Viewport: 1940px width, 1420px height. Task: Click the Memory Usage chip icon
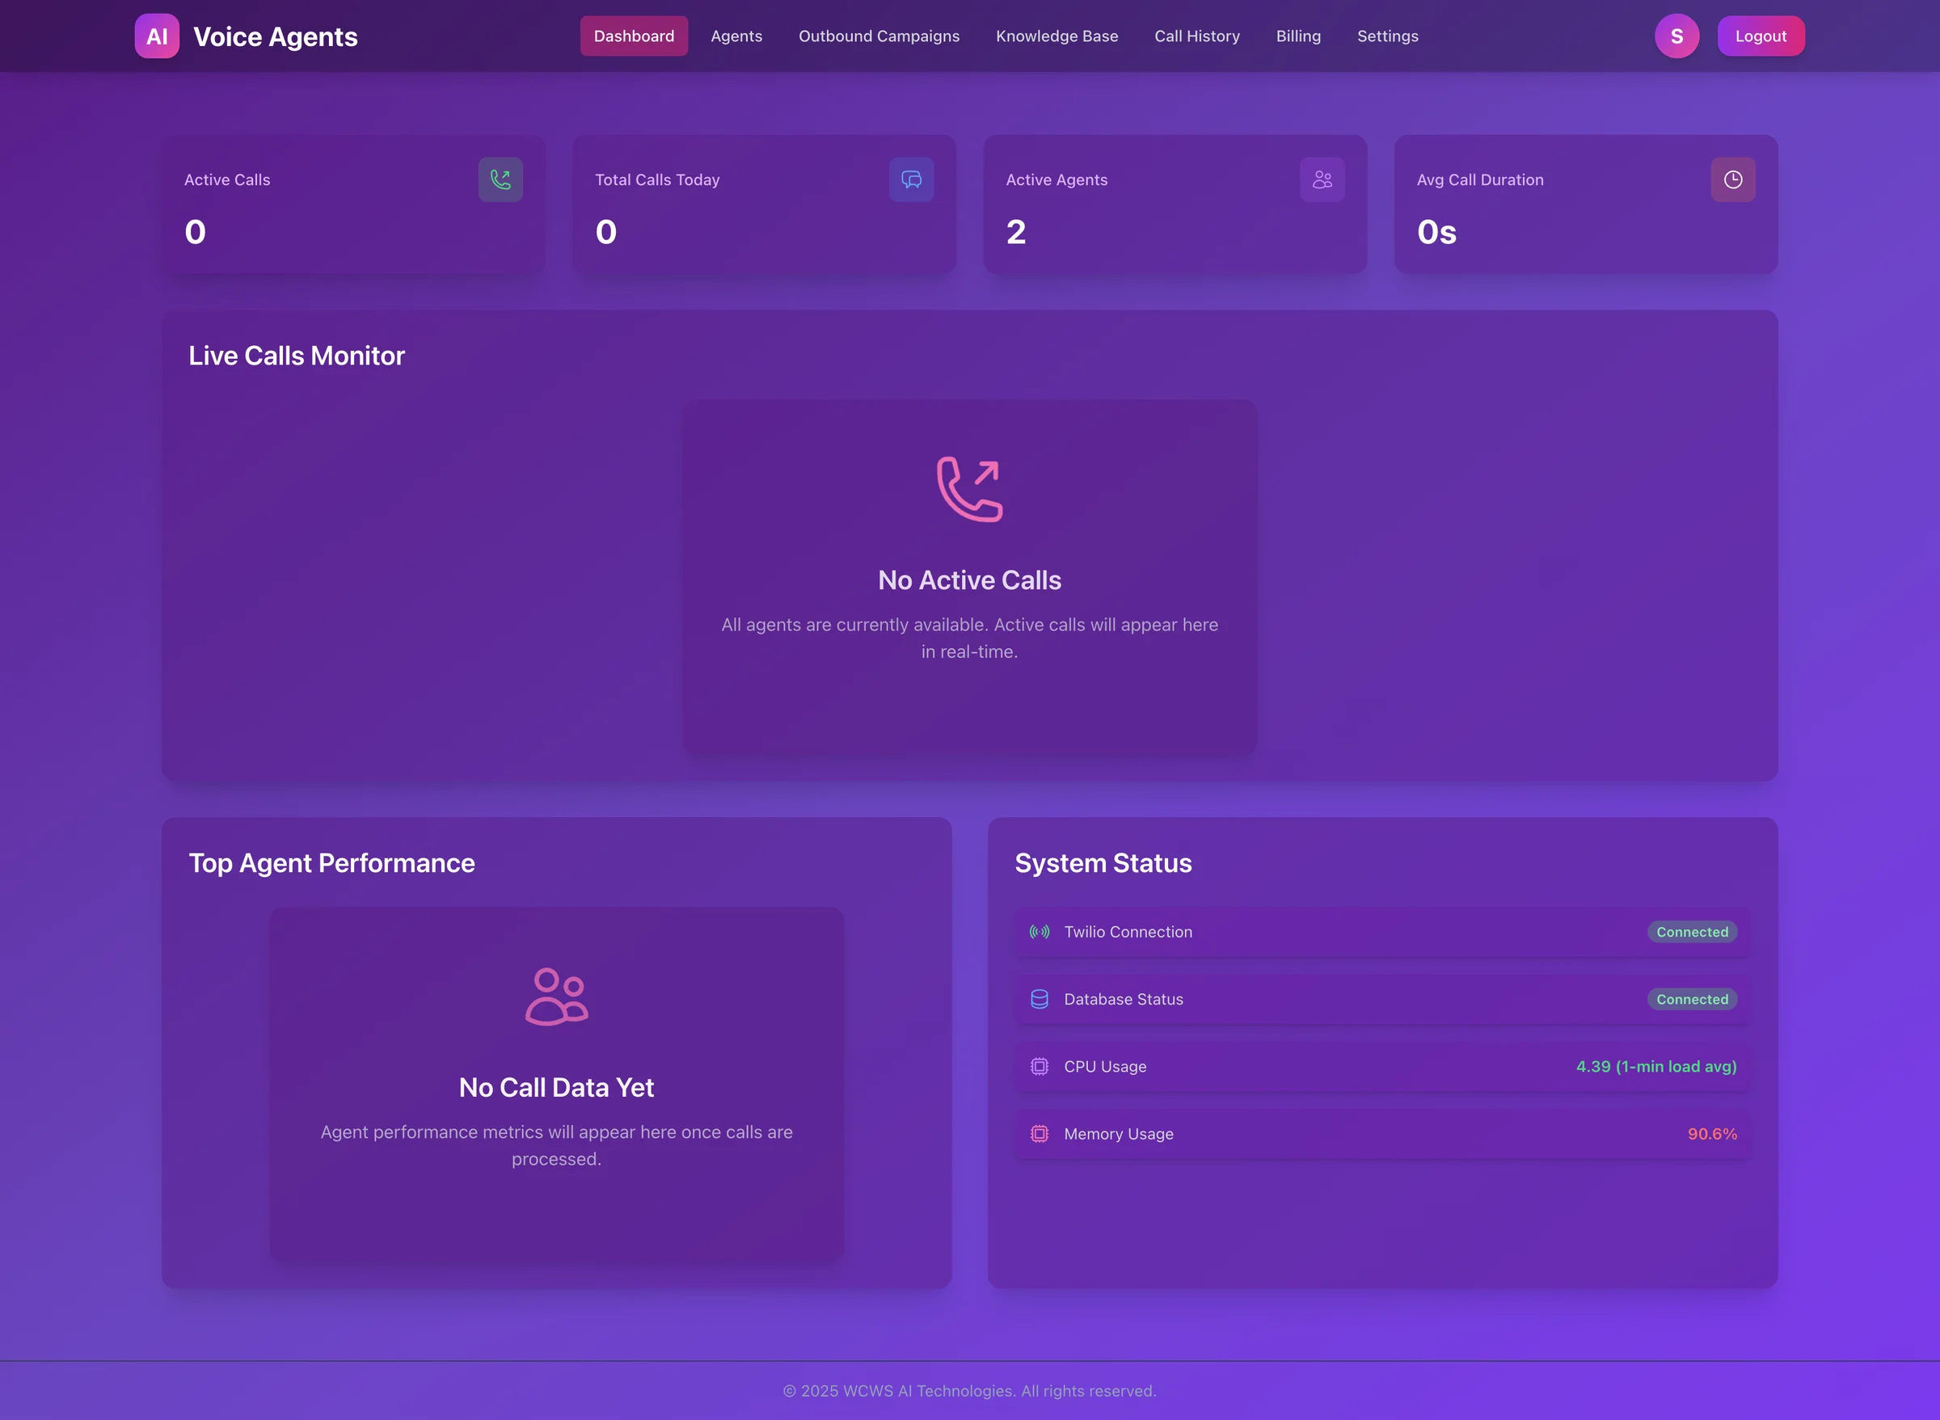[x=1040, y=1134]
